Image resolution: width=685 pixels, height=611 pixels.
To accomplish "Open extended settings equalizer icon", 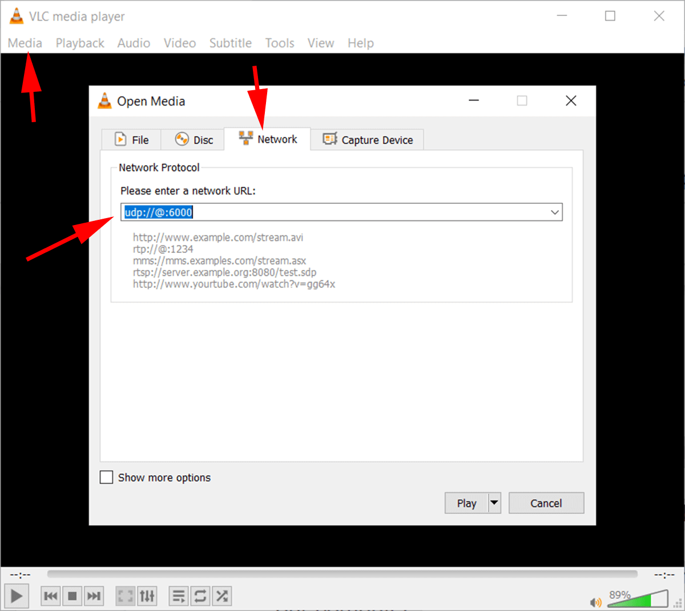I will click(x=147, y=596).
